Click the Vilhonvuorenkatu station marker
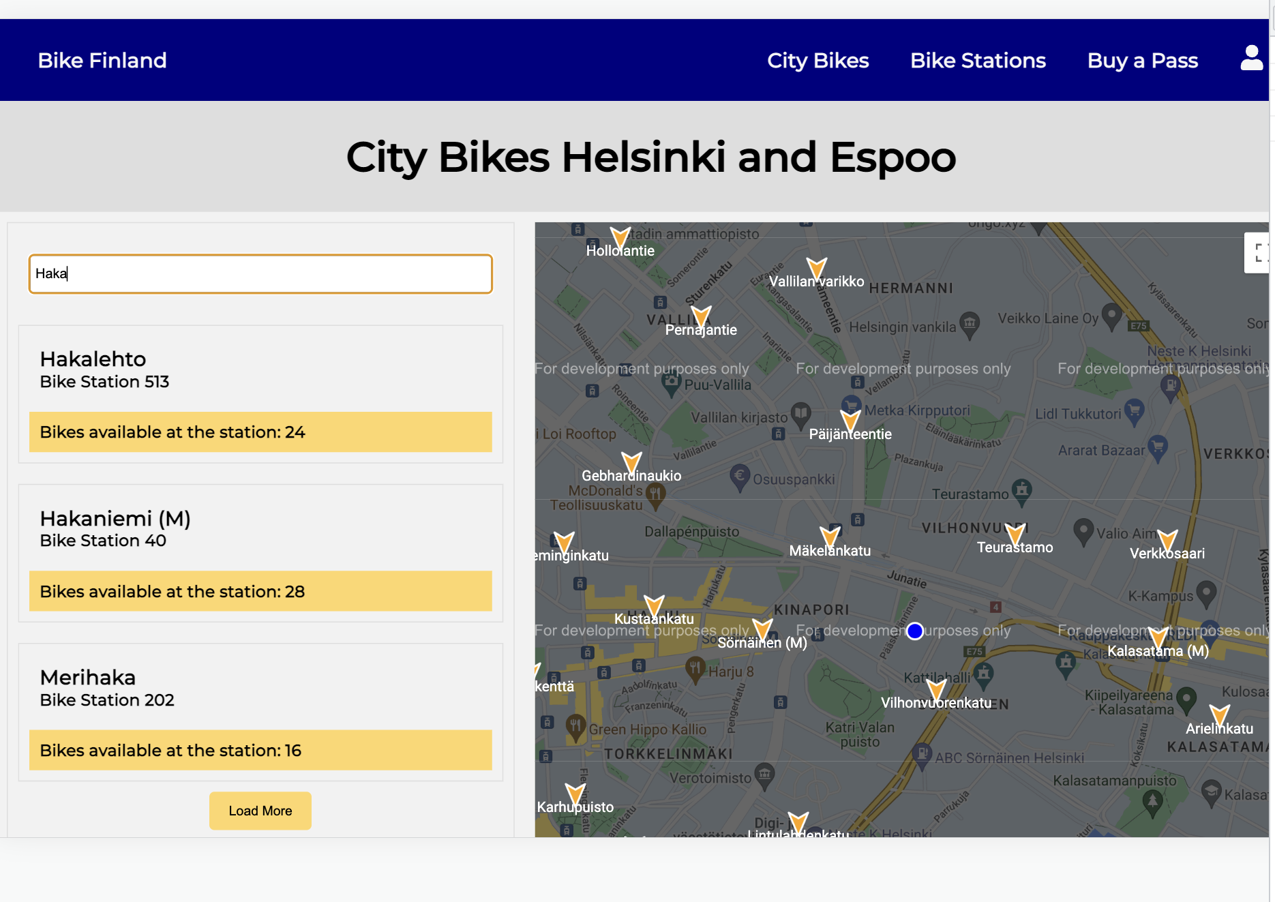 (937, 687)
